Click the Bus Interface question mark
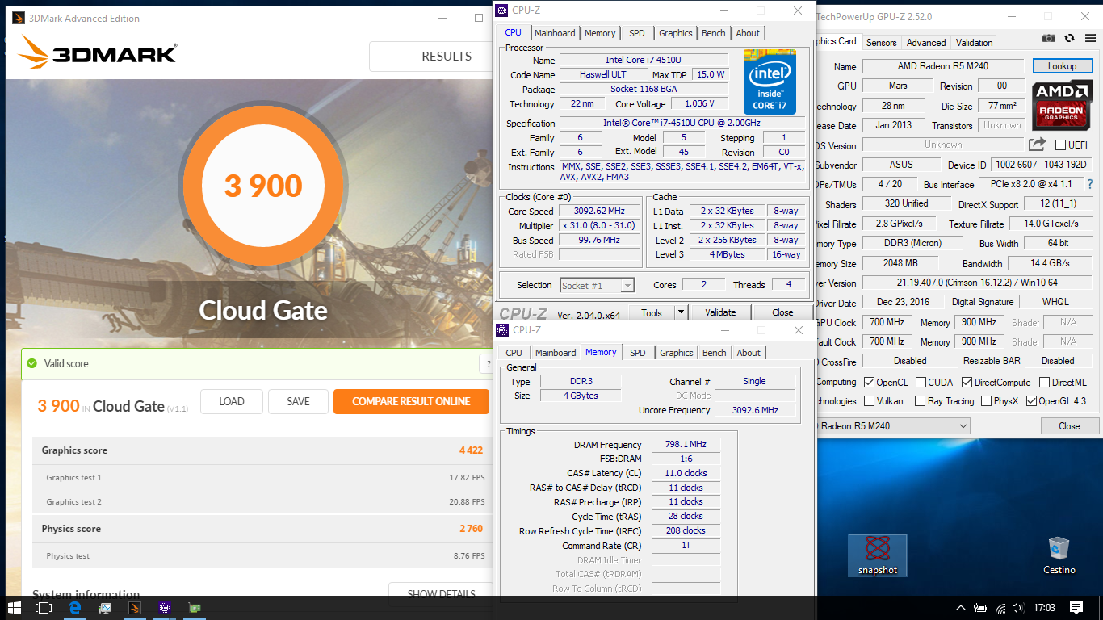Screen dimensions: 1103x620 (x=1090, y=184)
